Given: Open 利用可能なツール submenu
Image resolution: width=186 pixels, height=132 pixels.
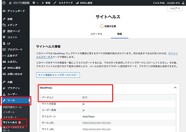Looking at the screenshot, I should (12, 107).
